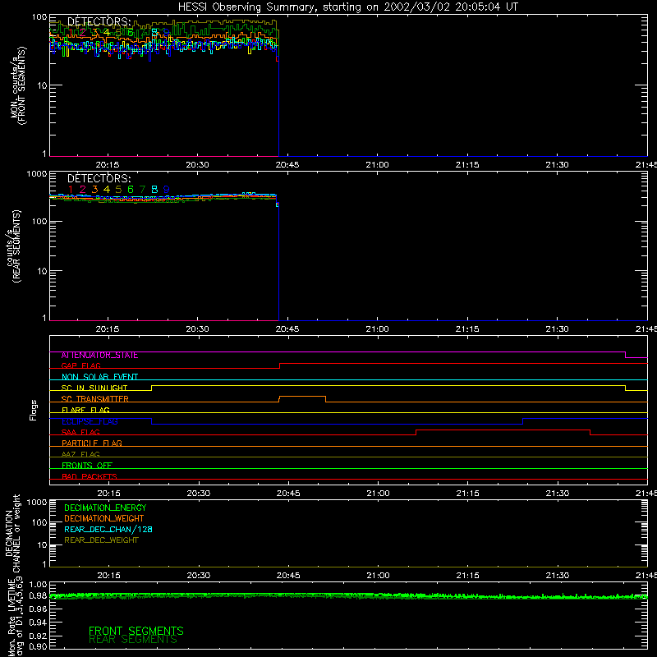Viewport: 657px width, 657px height.
Task: Click the 21:30 tick label under the Flags panel
Action: [558, 494]
